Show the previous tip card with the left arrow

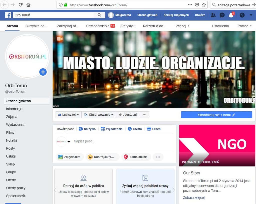click(55, 190)
